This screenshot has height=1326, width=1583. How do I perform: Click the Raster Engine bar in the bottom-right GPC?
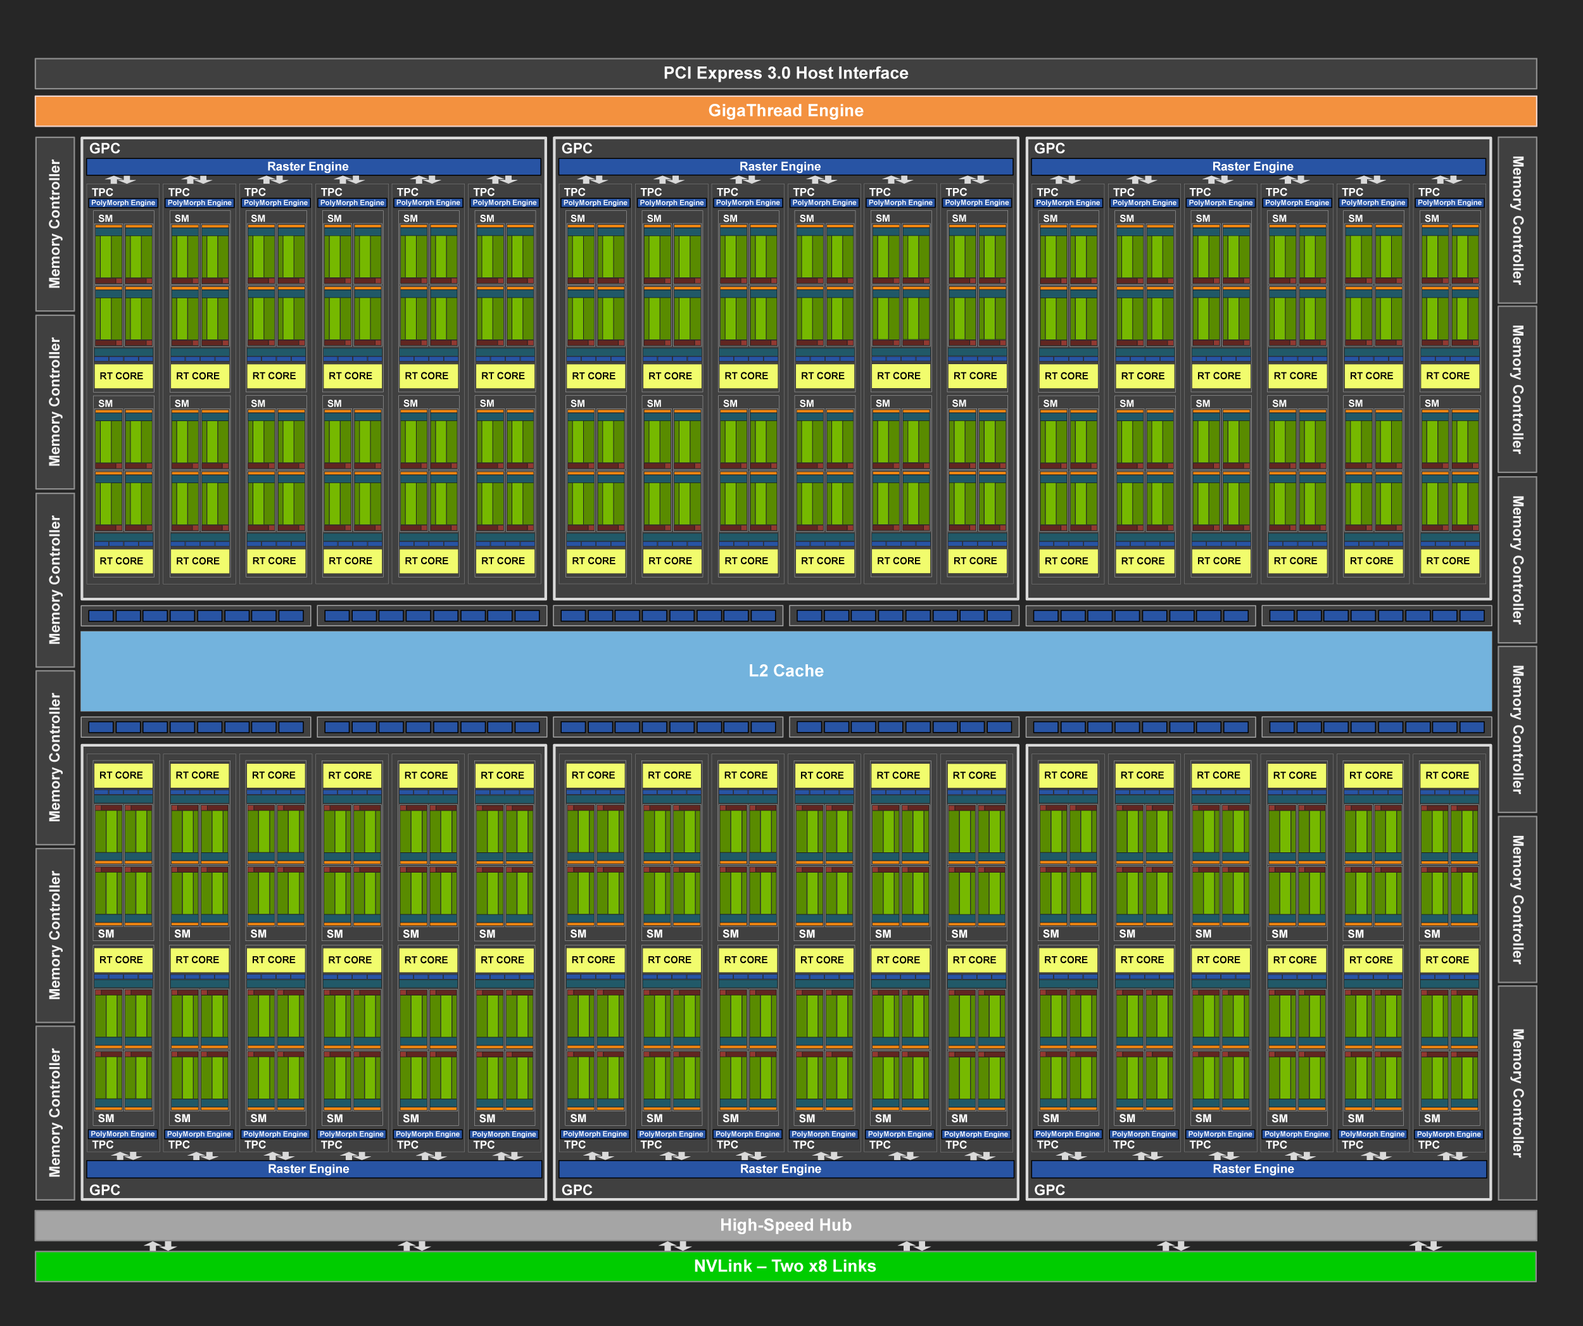1258,1169
